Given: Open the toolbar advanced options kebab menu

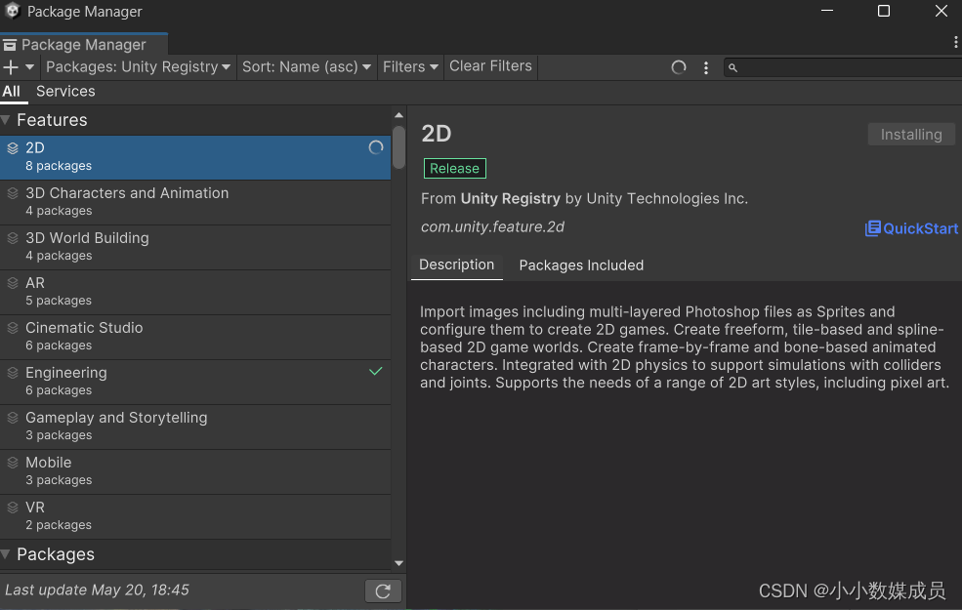Looking at the screenshot, I should (x=706, y=67).
